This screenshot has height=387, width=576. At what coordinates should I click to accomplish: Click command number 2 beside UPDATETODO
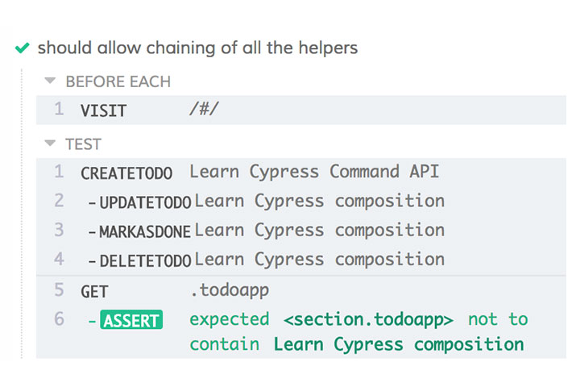tap(59, 201)
